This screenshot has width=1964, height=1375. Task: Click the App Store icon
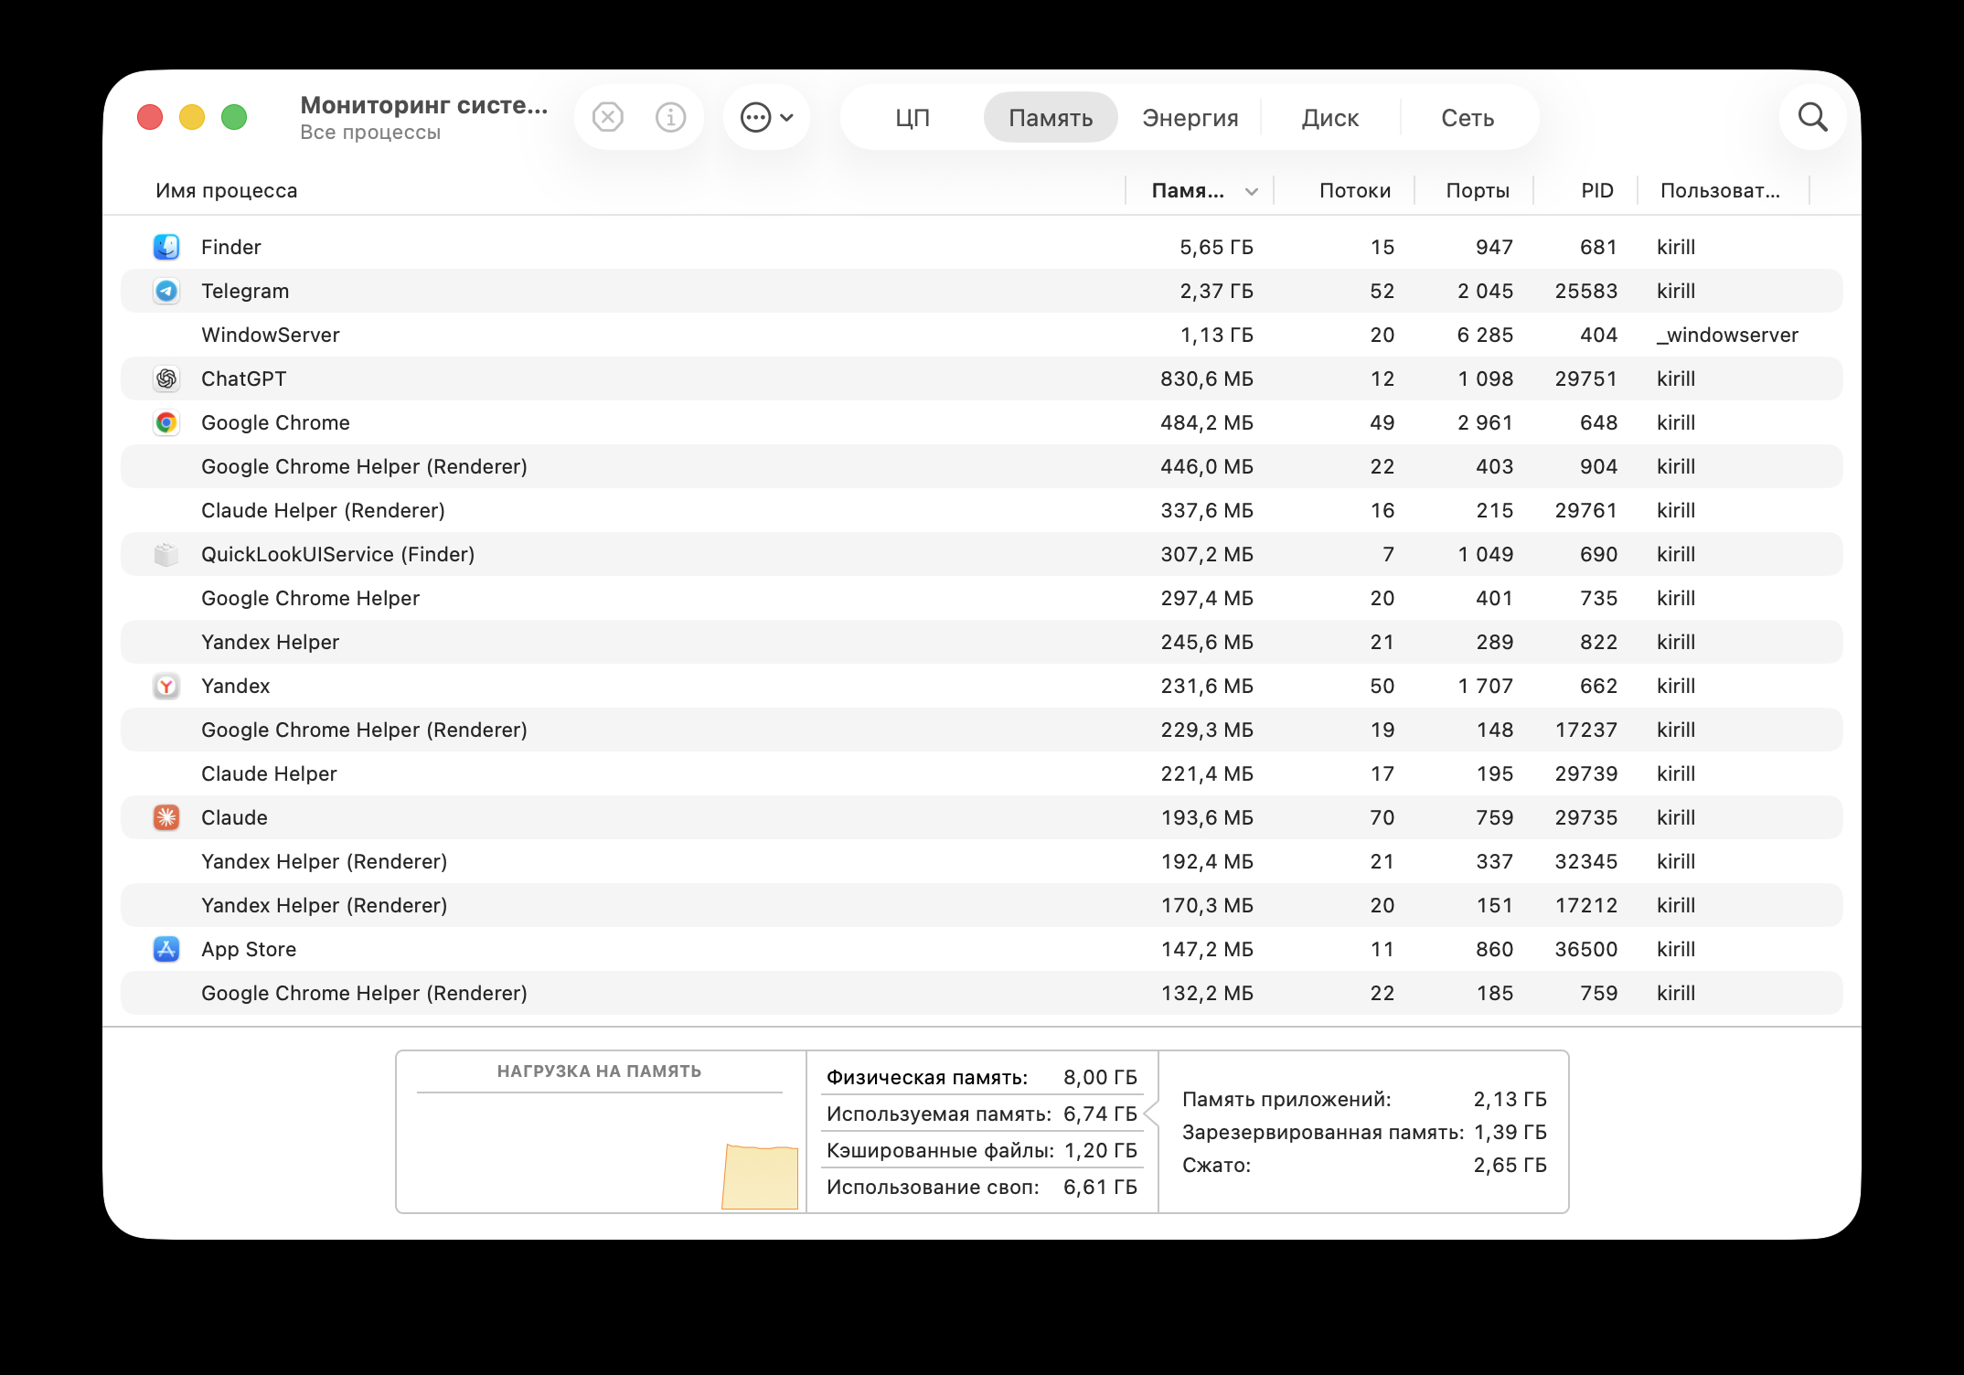coord(166,949)
